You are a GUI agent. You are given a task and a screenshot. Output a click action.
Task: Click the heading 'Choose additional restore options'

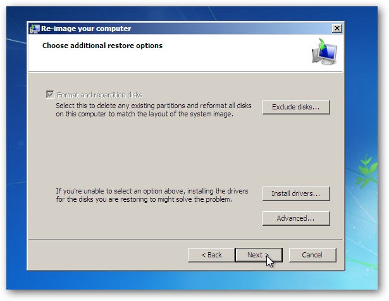[102, 46]
